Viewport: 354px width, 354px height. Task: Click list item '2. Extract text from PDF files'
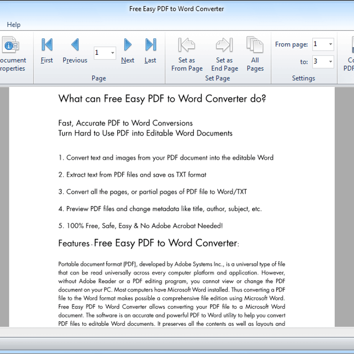click(x=132, y=175)
